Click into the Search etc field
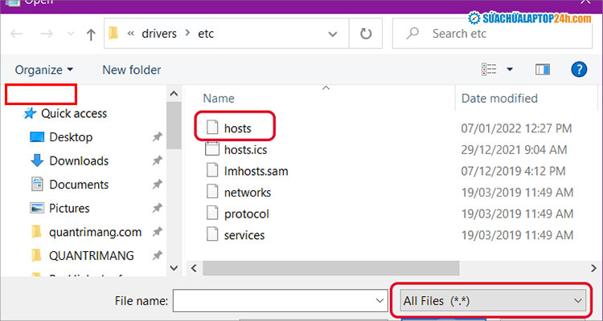603x321 pixels. pyautogui.click(x=492, y=34)
